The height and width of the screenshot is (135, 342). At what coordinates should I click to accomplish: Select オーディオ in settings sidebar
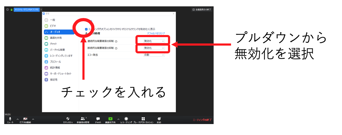coord(59,32)
